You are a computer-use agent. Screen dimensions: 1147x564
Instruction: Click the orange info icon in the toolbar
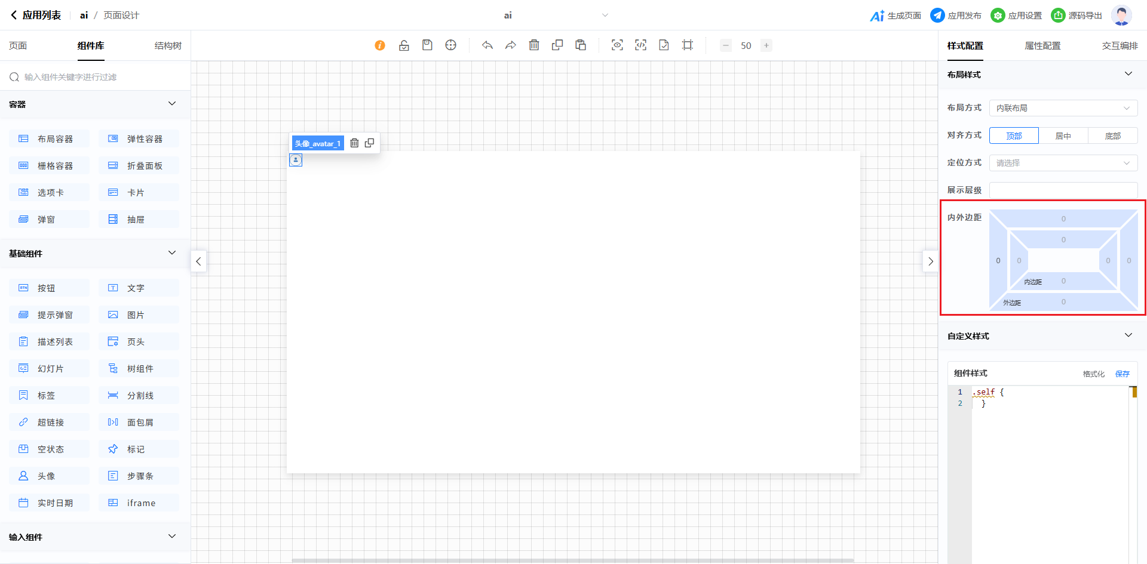pos(380,45)
